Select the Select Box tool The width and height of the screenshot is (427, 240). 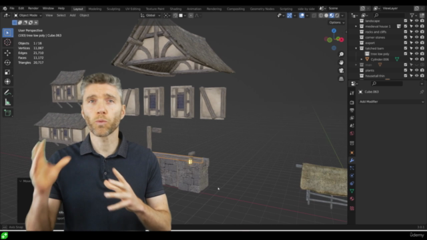[7, 33]
